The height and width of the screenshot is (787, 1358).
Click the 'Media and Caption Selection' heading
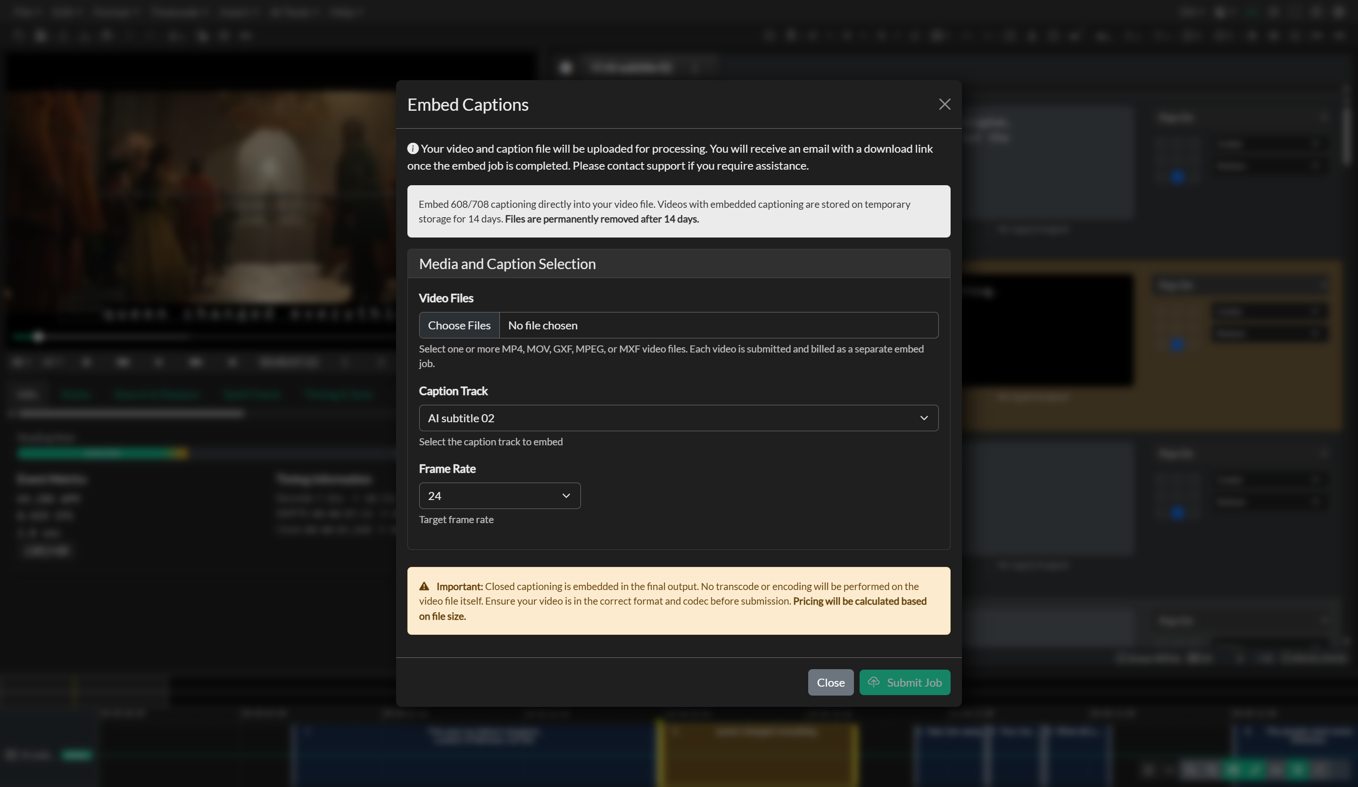pos(507,264)
